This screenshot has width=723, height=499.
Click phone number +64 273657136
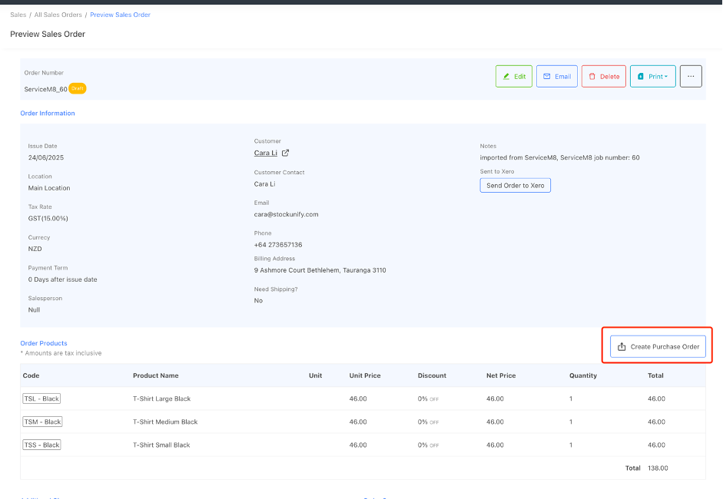pyautogui.click(x=278, y=245)
